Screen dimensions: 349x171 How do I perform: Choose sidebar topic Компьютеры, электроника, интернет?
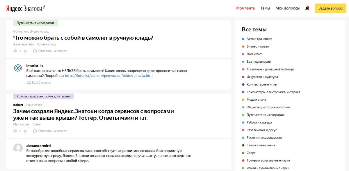click(273, 92)
